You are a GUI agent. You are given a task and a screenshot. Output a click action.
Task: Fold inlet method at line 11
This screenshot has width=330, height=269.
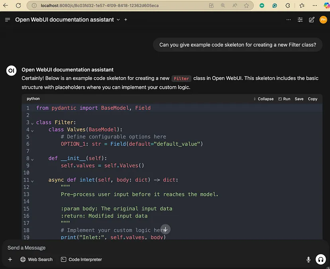[32, 181]
